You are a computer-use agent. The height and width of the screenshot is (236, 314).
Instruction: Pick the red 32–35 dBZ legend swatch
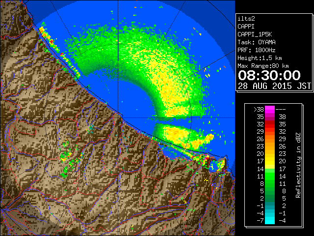click(270, 124)
